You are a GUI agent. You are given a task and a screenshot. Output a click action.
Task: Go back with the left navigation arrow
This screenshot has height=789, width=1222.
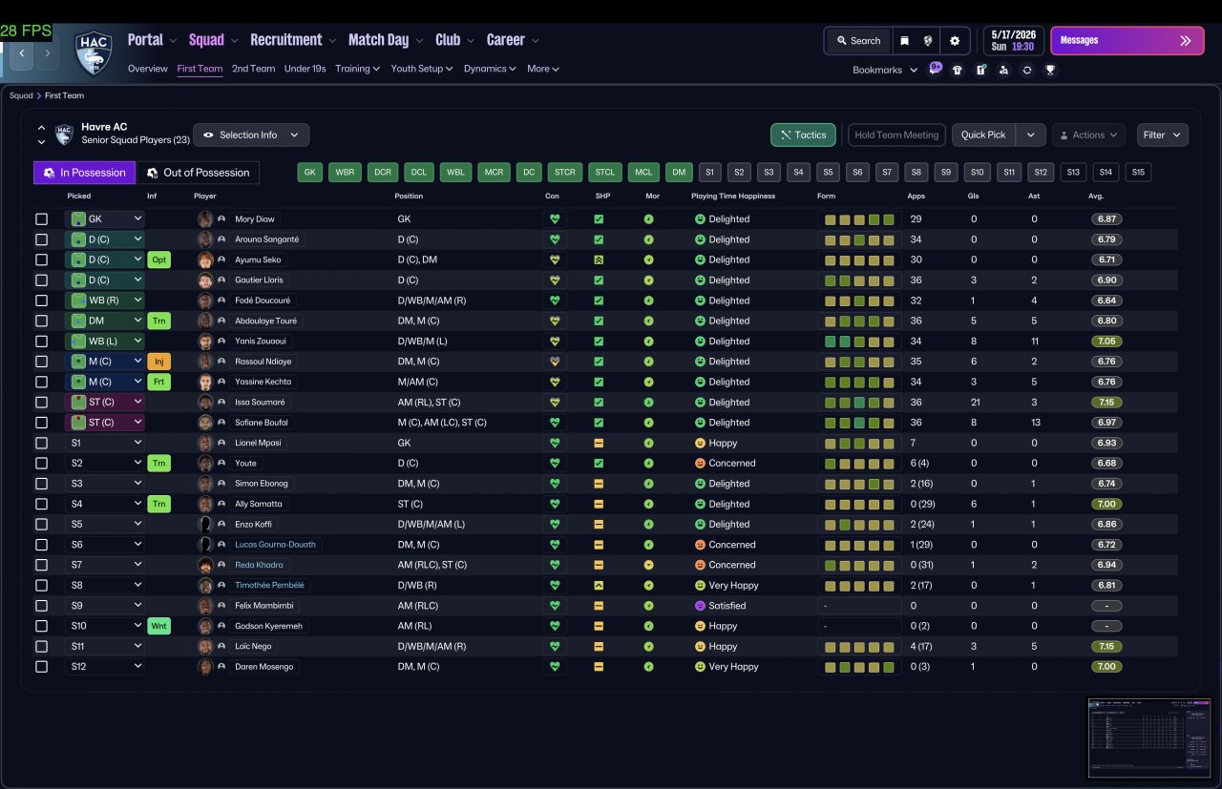click(x=22, y=53)
